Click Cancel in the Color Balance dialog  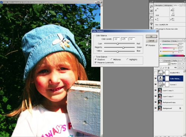(151, 41)
